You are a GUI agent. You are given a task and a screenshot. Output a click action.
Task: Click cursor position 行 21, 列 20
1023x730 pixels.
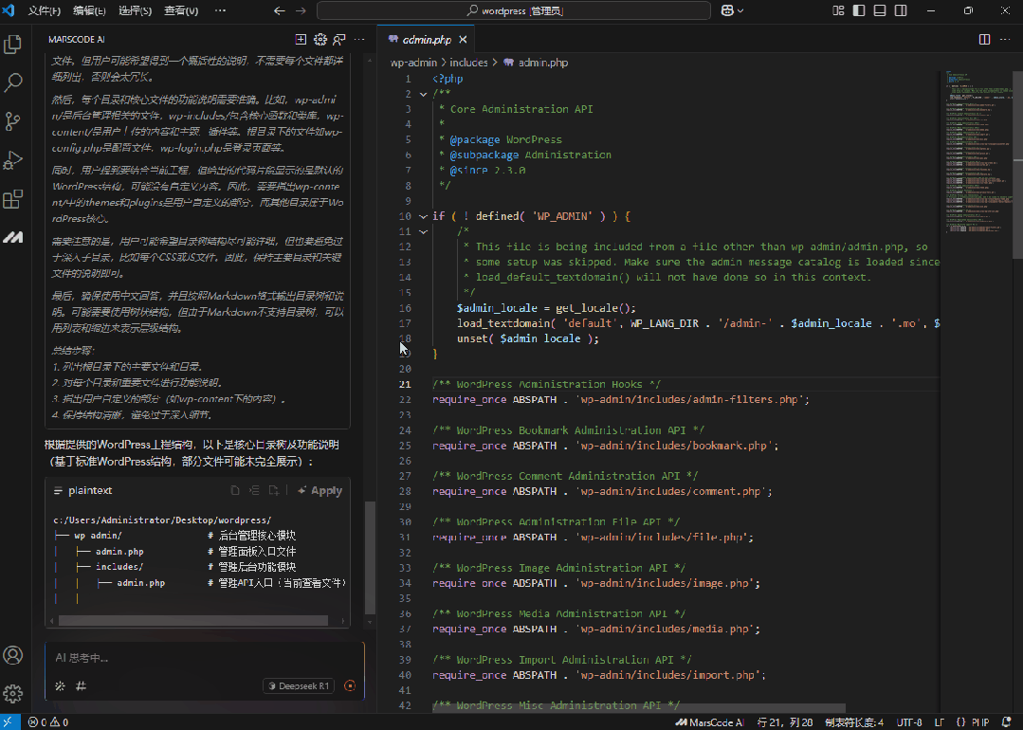(x=785, y=722)
